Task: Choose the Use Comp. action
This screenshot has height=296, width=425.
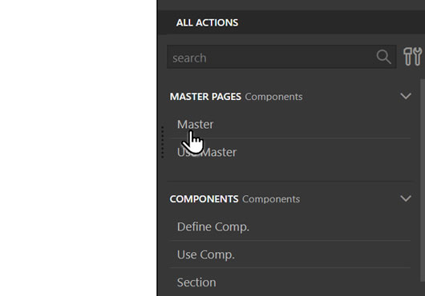Action: (290, 254)
